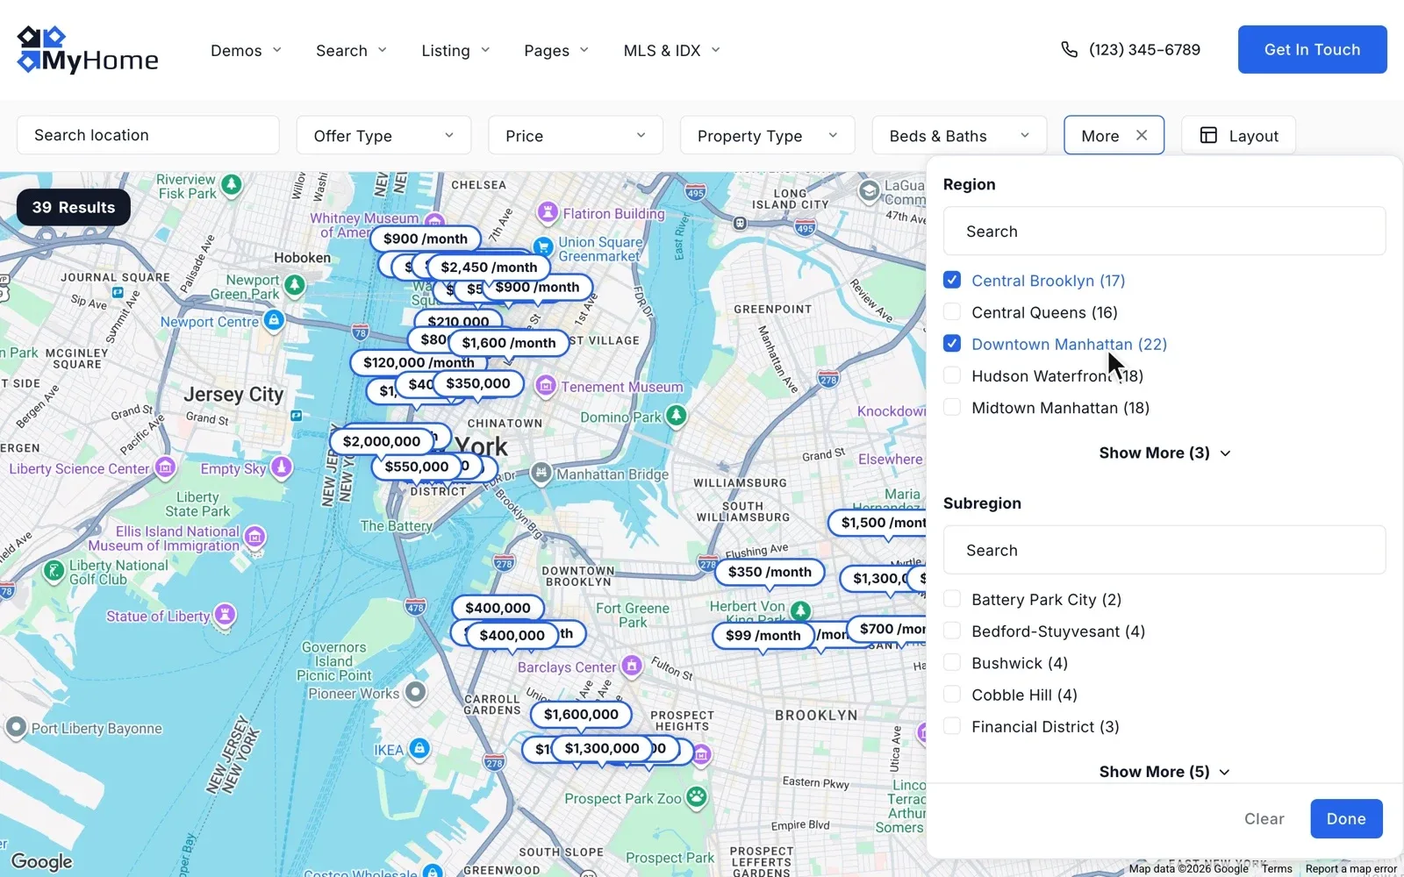Click the MyHome logo
Viewport: 1404px width, 877px height.
[x=88, y=50]
